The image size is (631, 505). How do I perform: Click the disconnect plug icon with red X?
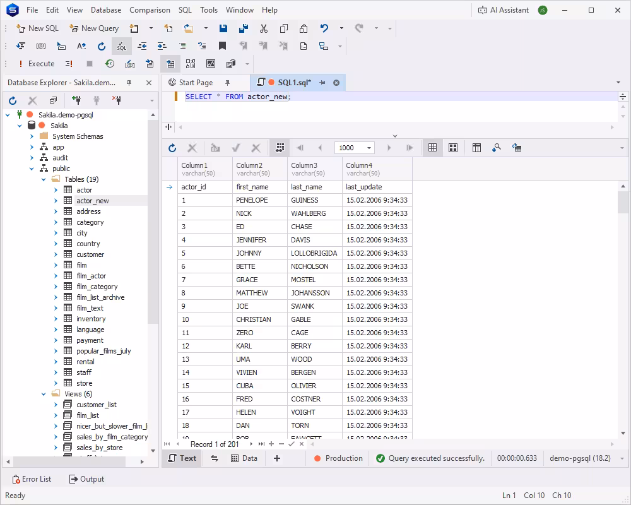coord(117,100)
